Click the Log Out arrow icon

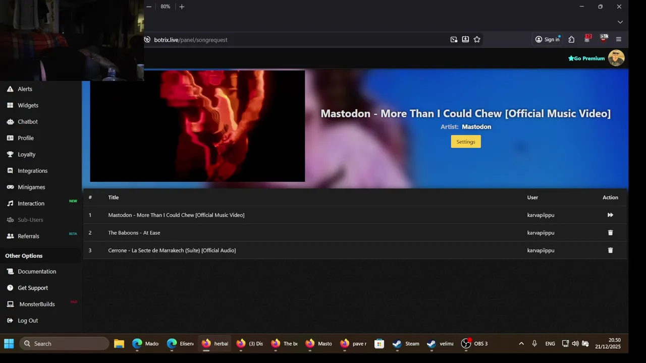click(10, 321)
